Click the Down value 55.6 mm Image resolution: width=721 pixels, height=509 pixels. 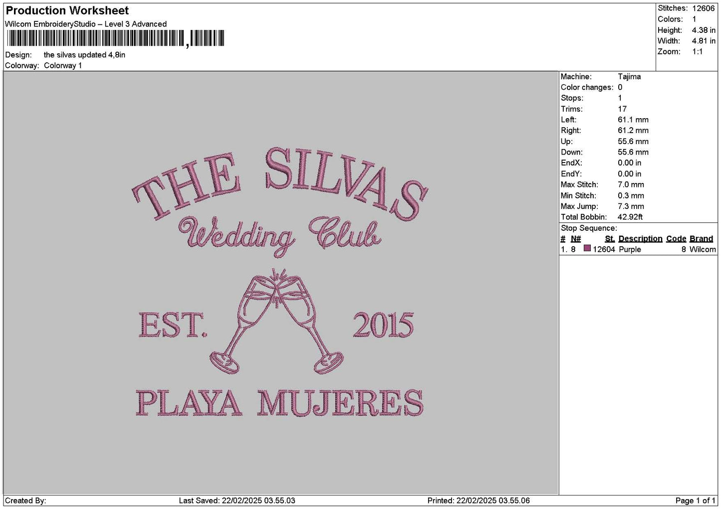[x=633, y=152]
